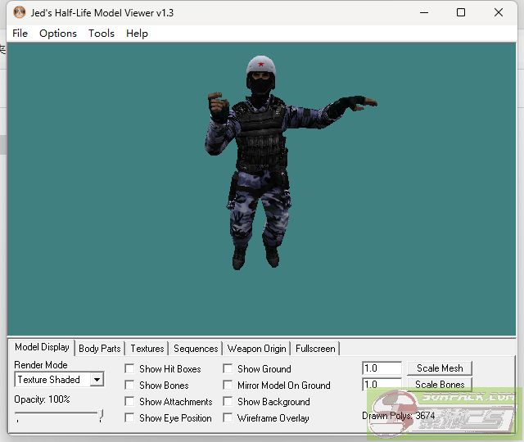Close the Half-Life Model Viewer window
The width and height of the screenshot is (524, 442).
tap(499, 13)
